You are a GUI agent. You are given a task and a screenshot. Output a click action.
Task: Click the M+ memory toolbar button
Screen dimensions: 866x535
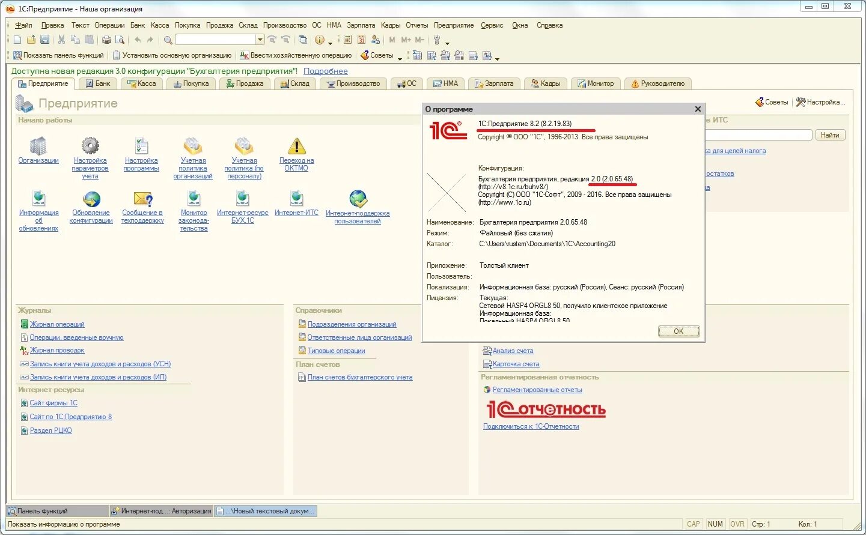click(406, 40)
